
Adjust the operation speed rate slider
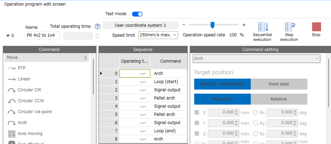click(x=212, y=25)
